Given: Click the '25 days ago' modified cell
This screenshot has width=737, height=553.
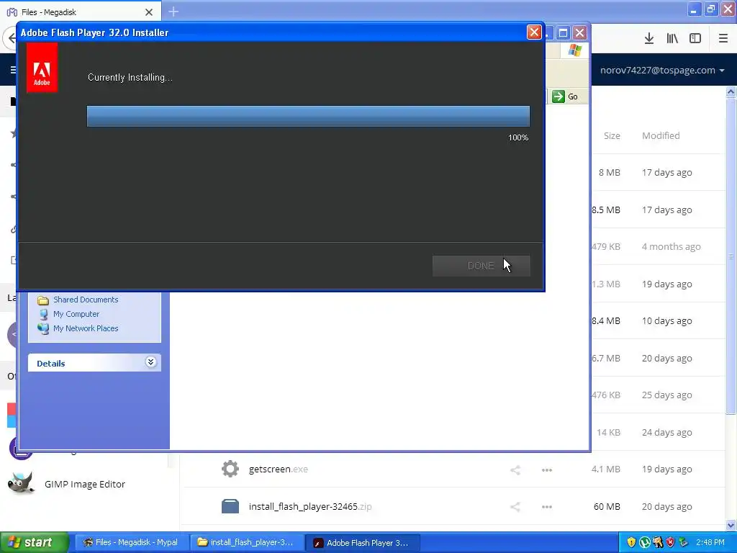Looking at the screenshot, I should (667, 395).
